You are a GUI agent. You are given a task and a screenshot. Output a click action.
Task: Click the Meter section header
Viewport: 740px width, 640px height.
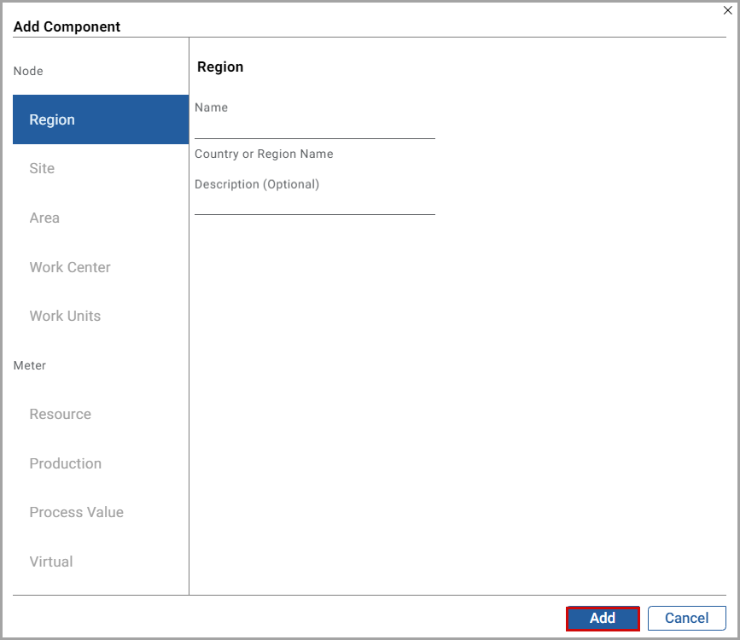(30, 365)
